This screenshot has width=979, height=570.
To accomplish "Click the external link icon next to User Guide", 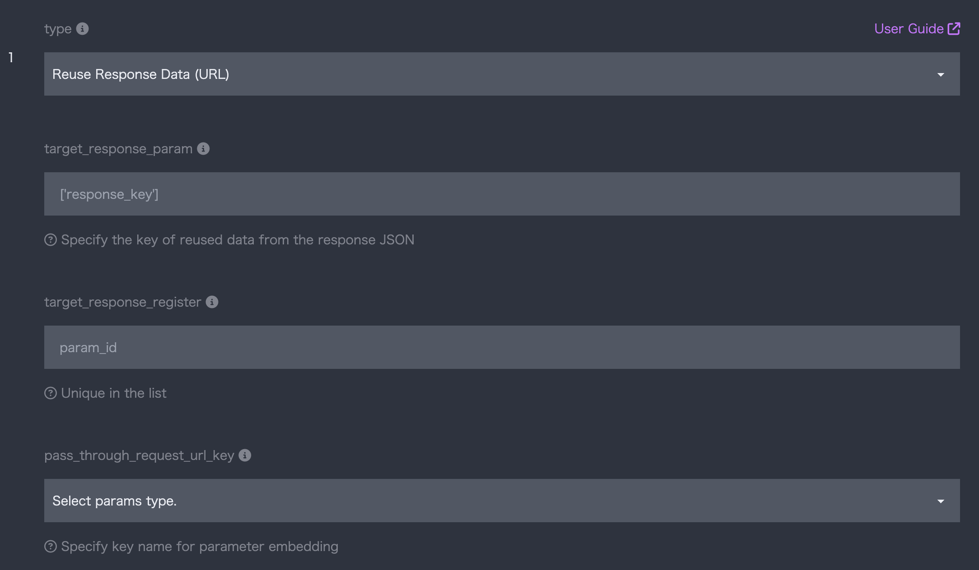I will 954,29.
